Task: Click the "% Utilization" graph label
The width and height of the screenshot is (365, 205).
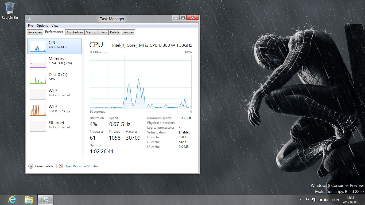Action: pyautogui.click(x=98, y=52)
